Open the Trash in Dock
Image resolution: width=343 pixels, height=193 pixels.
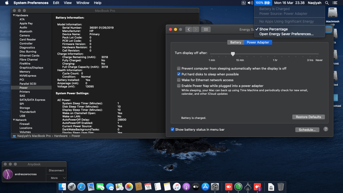coord(280,187)
